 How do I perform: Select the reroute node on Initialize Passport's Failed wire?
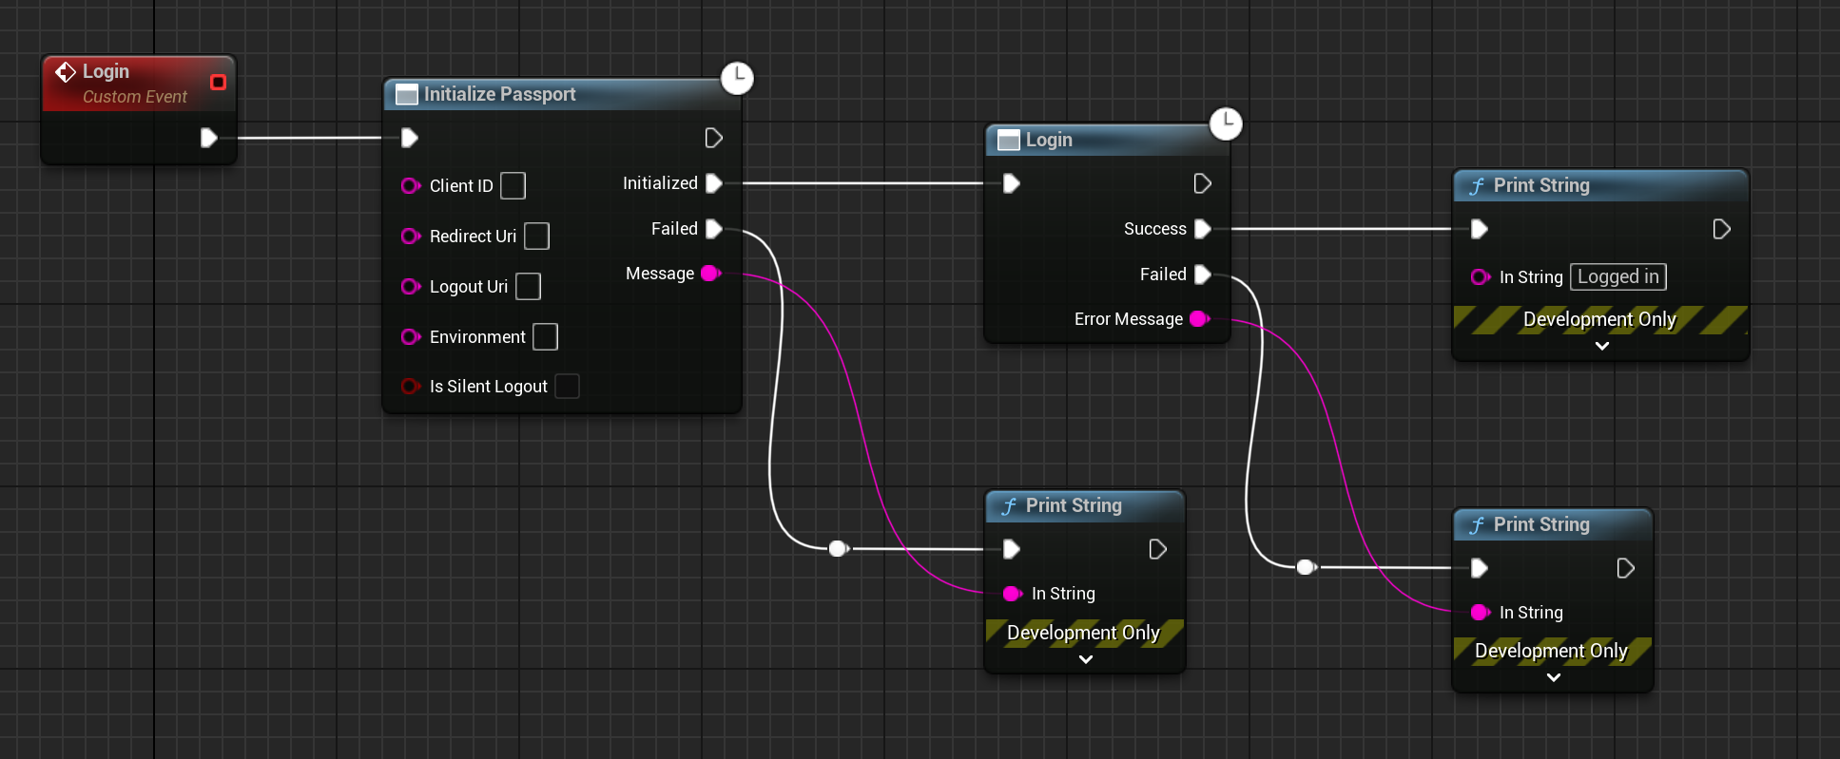pos(838,549)
